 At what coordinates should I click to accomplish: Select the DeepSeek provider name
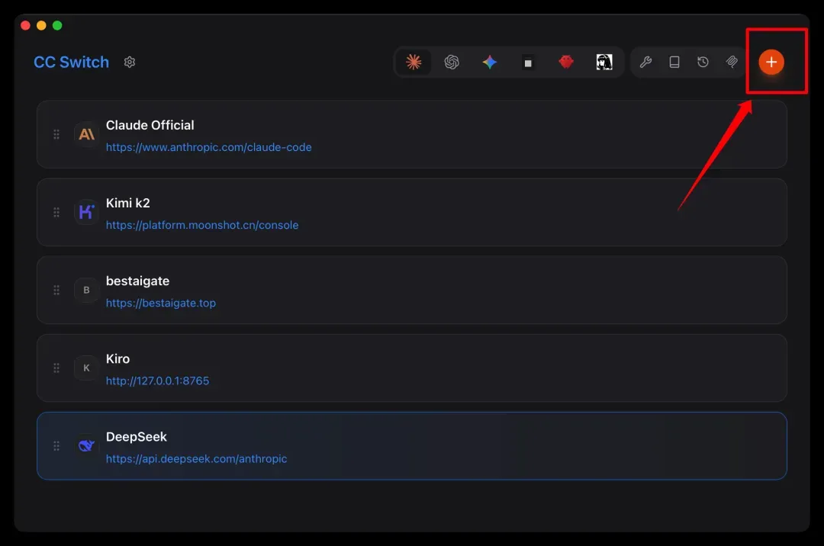[x=136, y=436]
